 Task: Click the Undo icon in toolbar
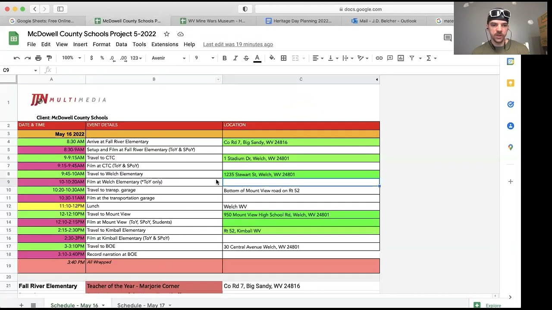point(17,58)
